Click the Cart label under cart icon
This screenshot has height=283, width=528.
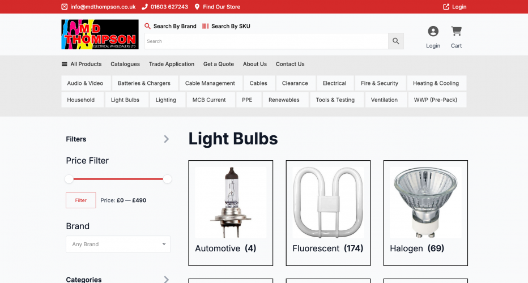pyautogui.click(x=456, y=46)
